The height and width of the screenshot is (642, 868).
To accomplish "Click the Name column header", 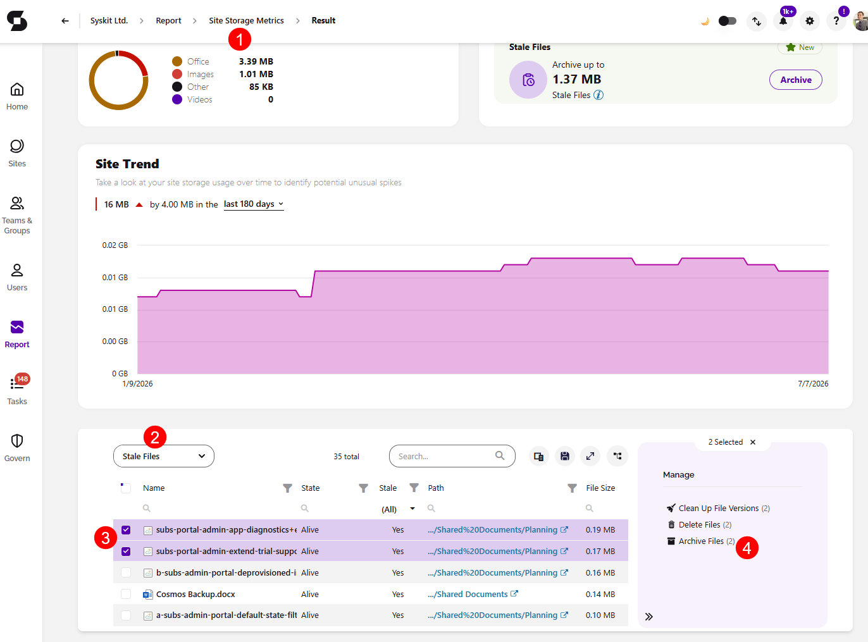I will 154,488.
